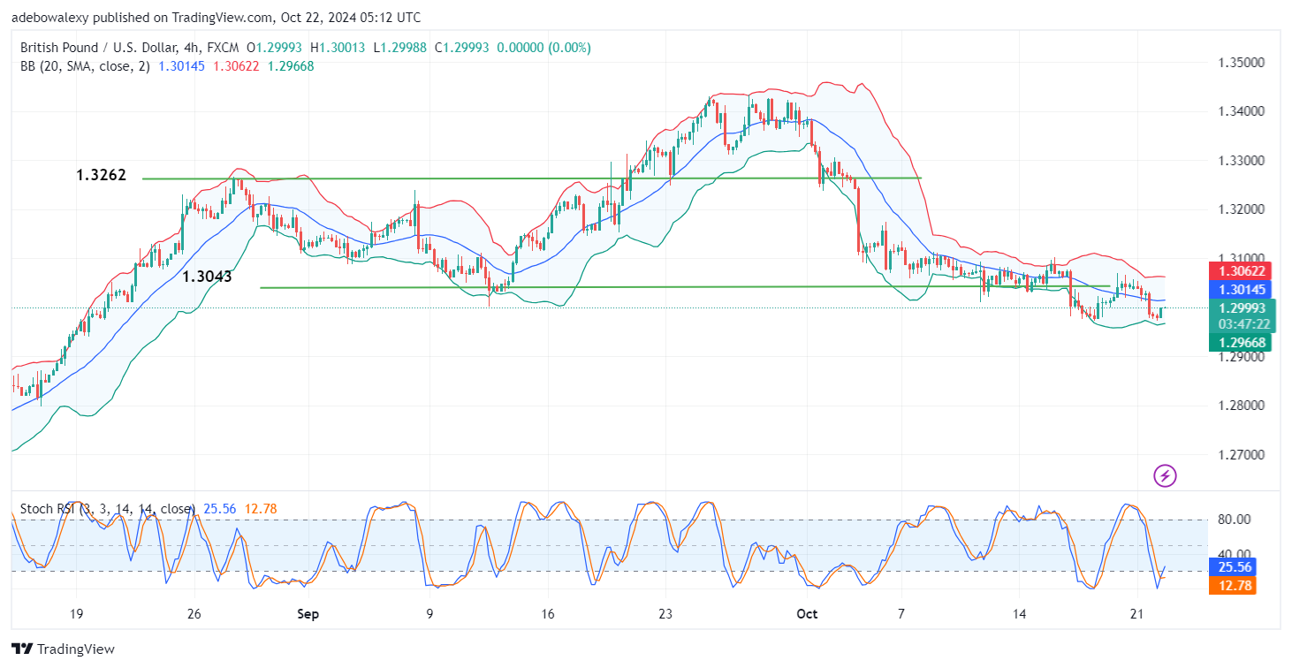Click the BB lower value 1.29668 in the legend

click(x=290, y=66)
